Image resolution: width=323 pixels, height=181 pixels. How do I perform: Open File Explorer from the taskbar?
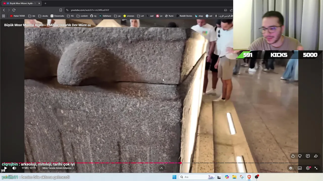234,177
